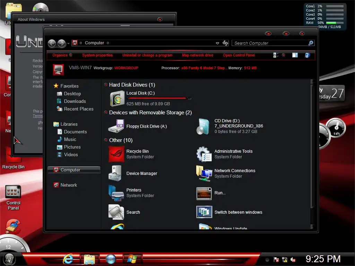
Task: Open recent pages dropdown beside Forward arrow
Action: (x=68, y=43)
